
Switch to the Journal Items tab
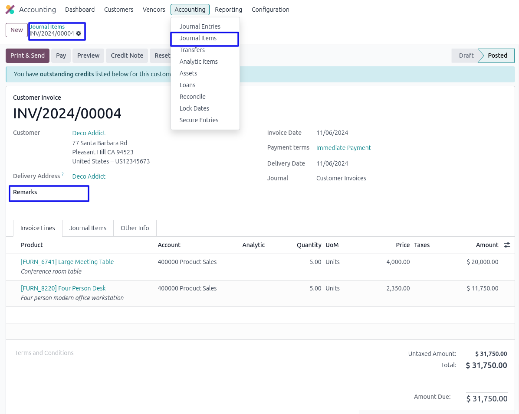(x=88, y=228)
